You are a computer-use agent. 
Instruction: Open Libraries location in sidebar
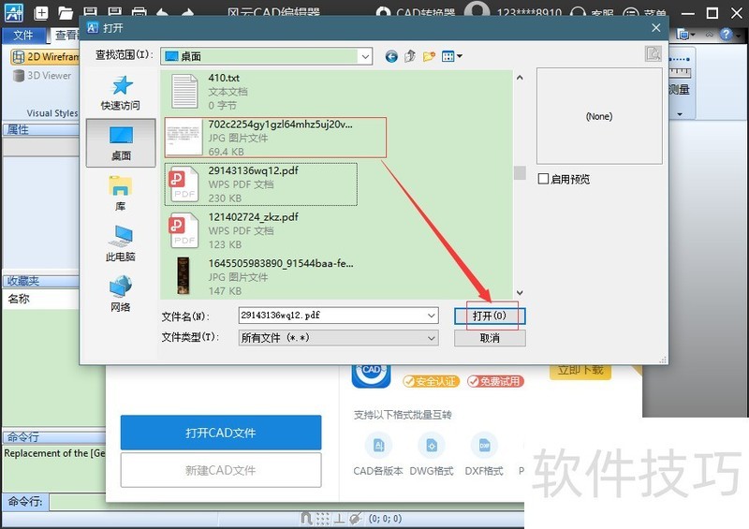click(120, 192)
